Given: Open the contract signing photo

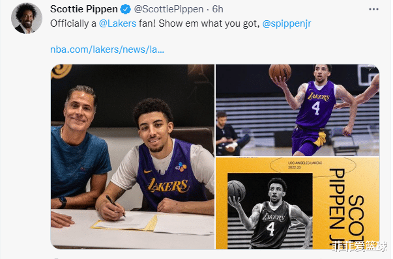Looking at the screenshot, I should point(132,157).
